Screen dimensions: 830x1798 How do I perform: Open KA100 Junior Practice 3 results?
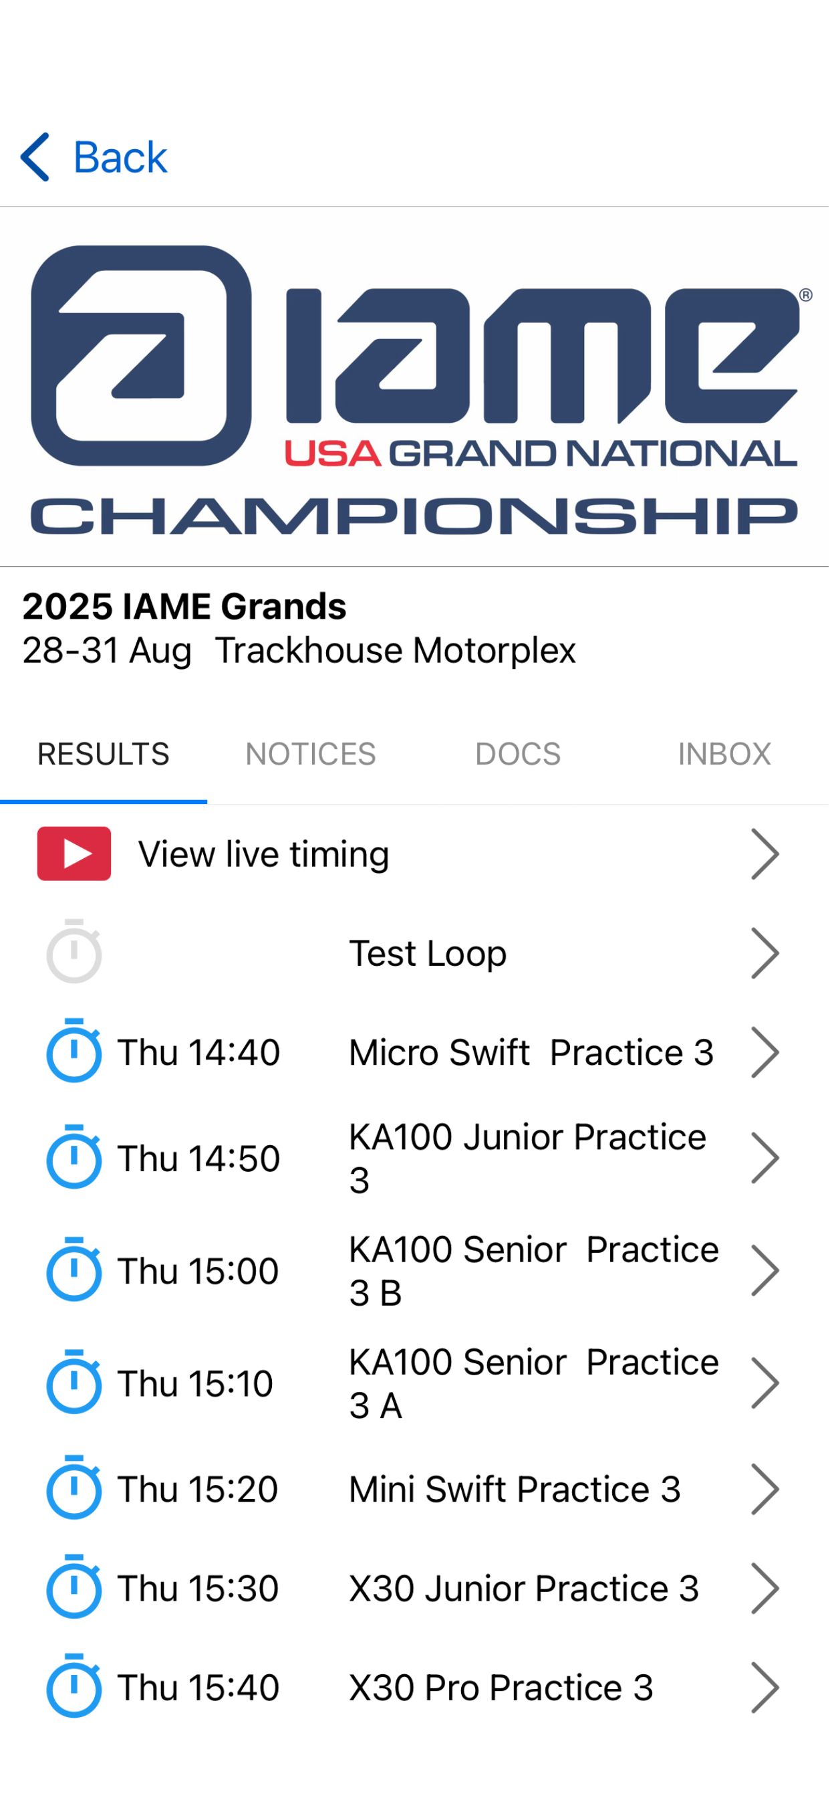(415, 1158)
